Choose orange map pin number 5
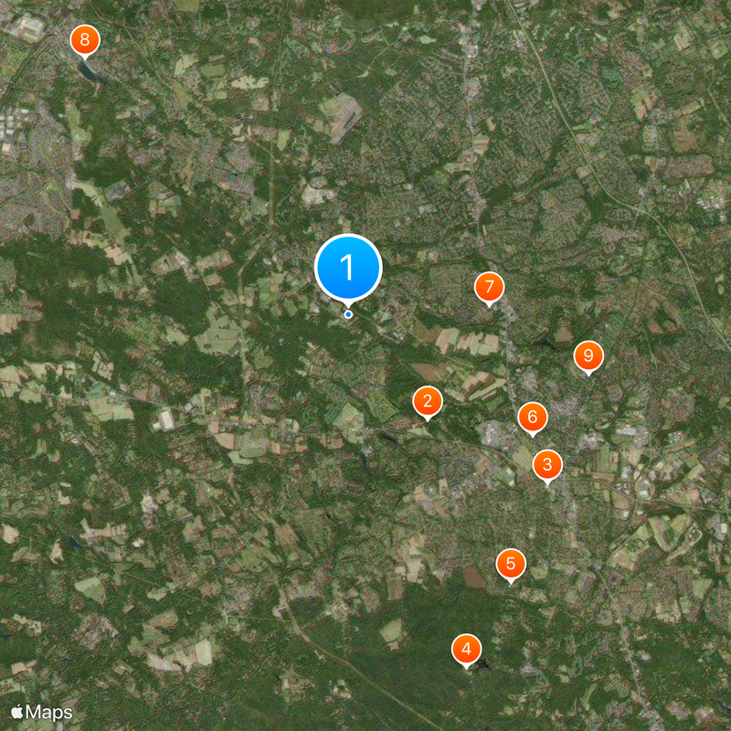This screenshot has height=731, width=731. [x=511, y=565]
